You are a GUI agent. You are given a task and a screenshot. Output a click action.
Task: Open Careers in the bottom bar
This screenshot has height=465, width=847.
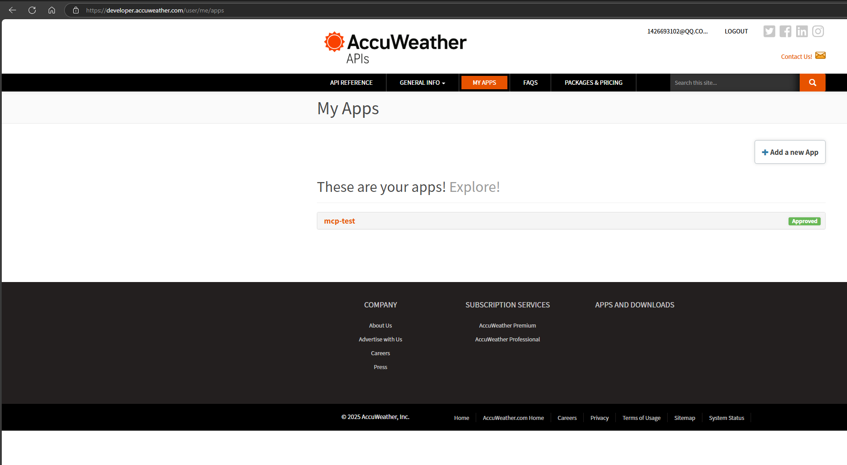tap(567, 418)
